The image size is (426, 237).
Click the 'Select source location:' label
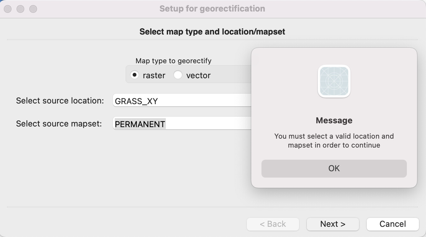60,101
